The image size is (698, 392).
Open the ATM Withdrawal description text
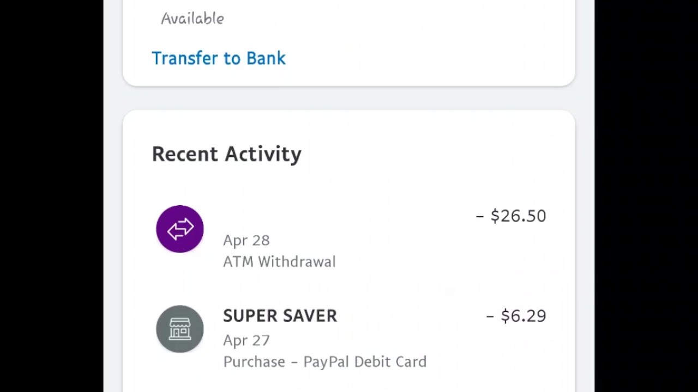279,262
